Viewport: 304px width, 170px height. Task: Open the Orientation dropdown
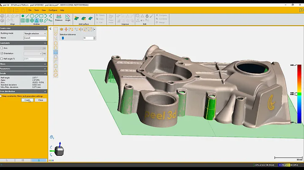(x=33, y=53)
